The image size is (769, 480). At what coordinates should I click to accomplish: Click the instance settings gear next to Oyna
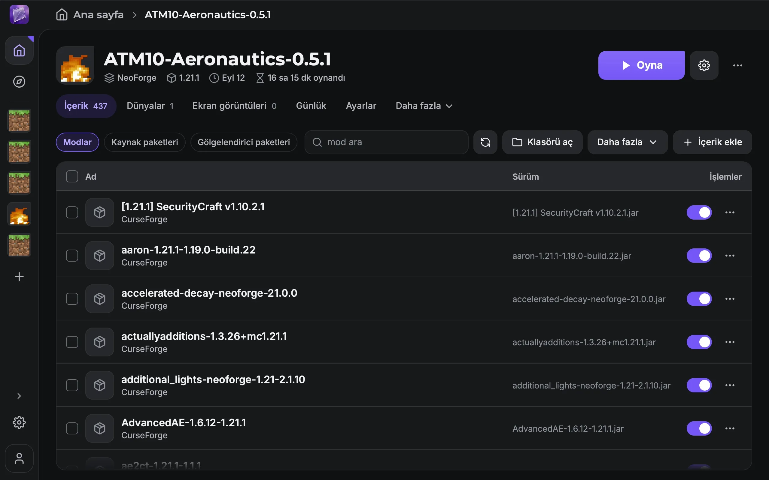704,65
